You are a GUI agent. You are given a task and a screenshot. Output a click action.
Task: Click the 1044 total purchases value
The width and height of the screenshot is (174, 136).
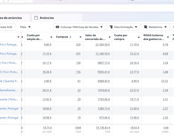click(78, 128)
